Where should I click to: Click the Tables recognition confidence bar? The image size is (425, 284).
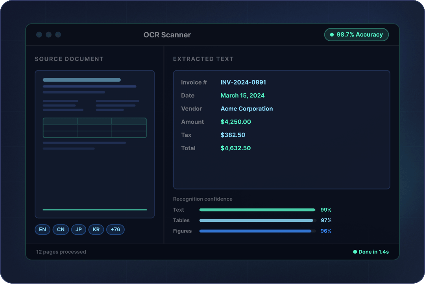click(x=258, y=220)
